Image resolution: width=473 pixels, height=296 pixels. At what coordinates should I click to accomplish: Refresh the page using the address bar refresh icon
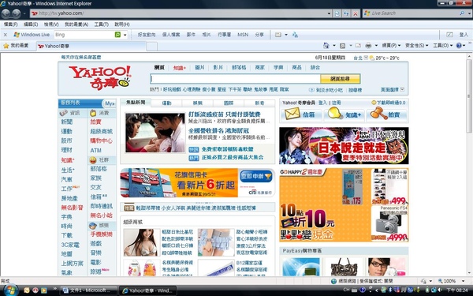click(x=346, y=13)
